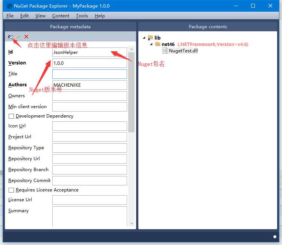Click the Version field with 1.0.0
The width and height of the screenshot is (282, 245).
point(89,63)
